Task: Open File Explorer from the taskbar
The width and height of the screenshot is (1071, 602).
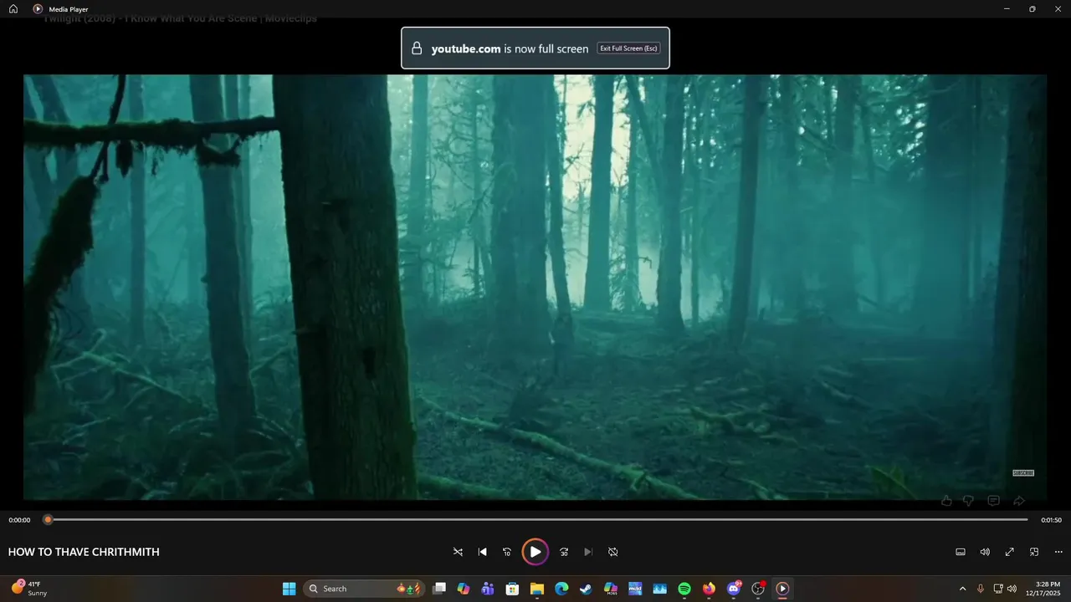Action: (x=537, y=589)
